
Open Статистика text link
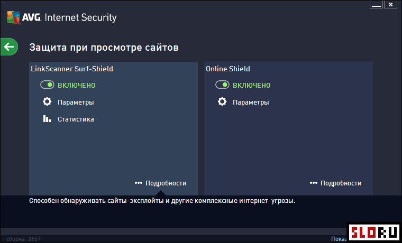[x=76, y=119]
